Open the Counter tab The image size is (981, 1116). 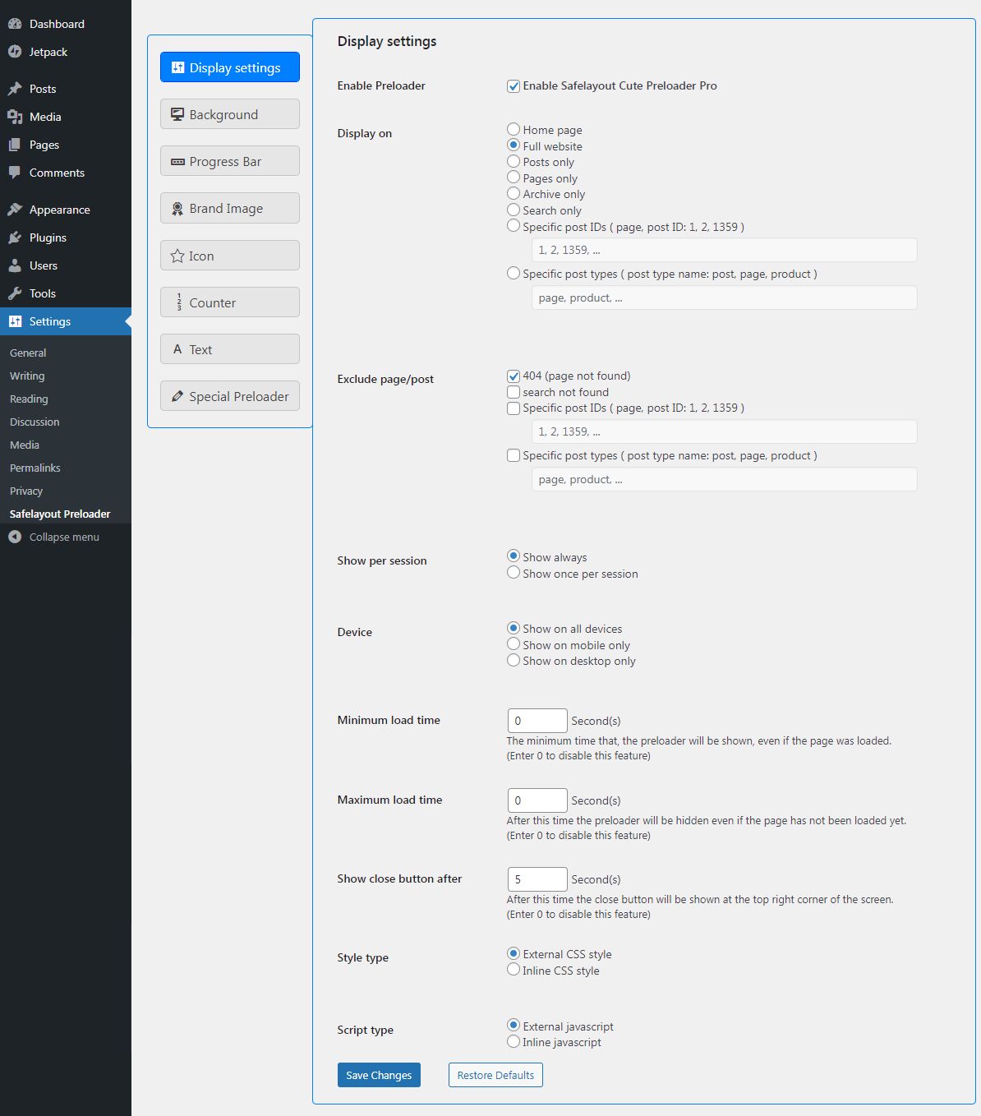pyautogui.click(x=230, y=302)
